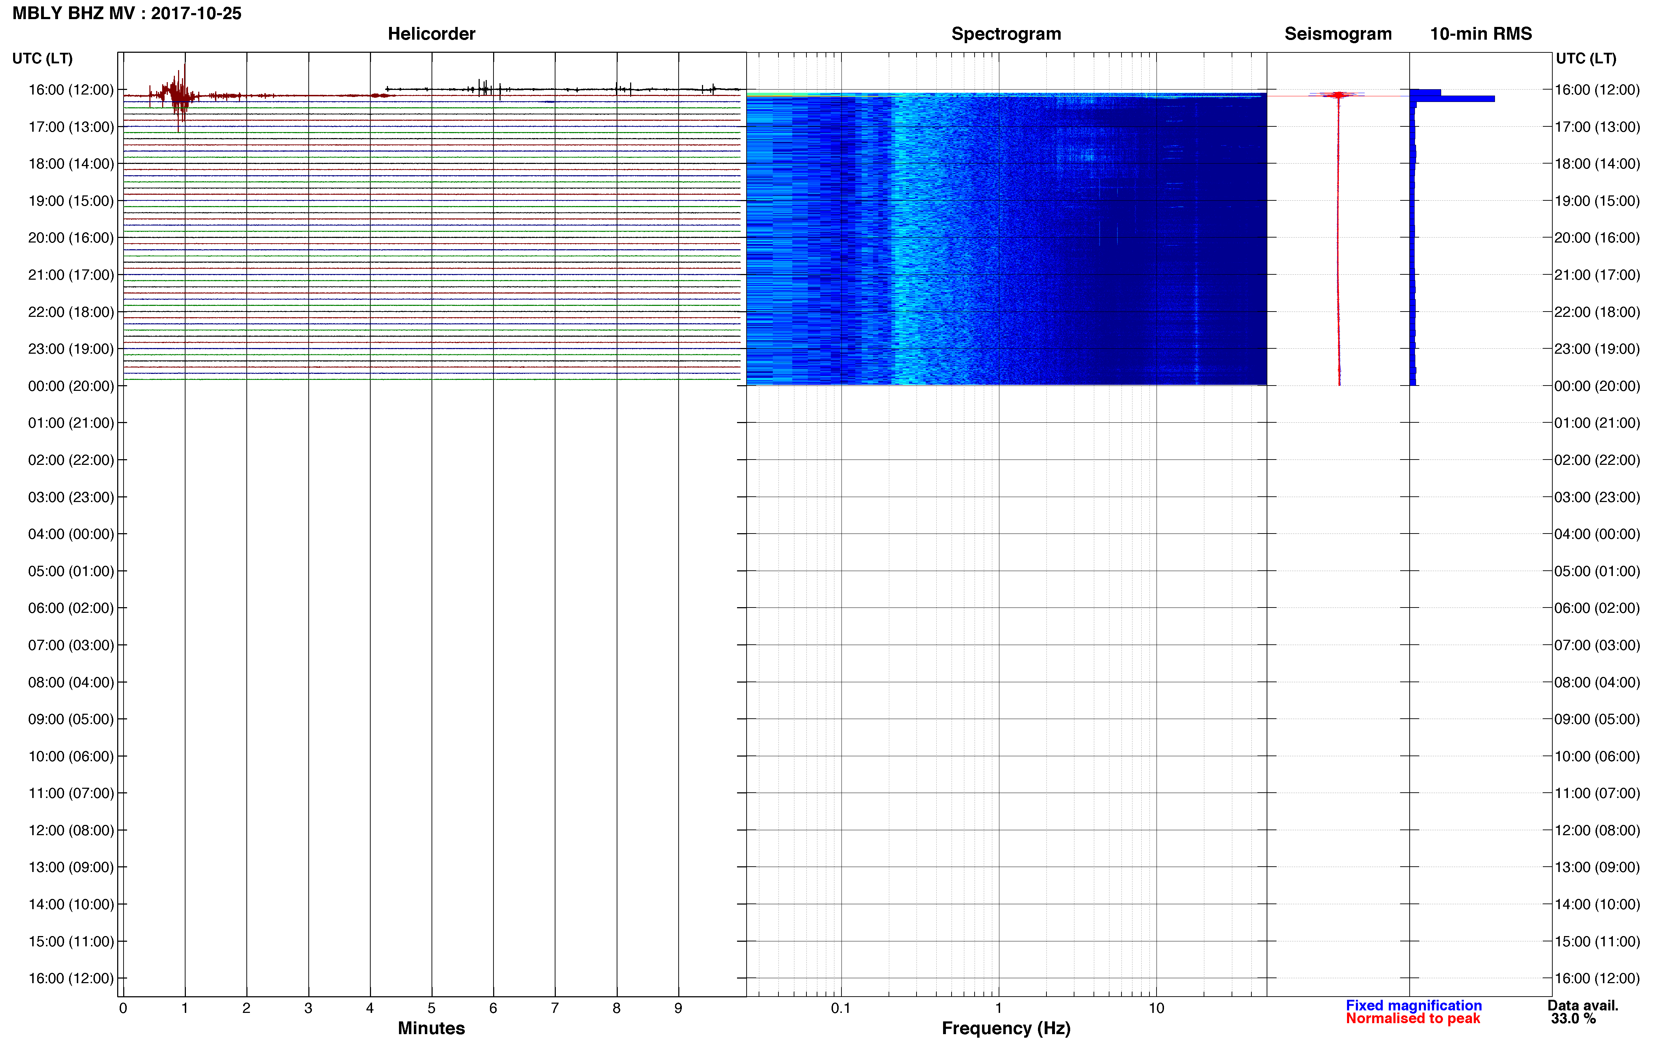Click the 1 Hz frequency tick label
Image resolution: width=1678 pixels, height=1049 pixels.
998,1009
